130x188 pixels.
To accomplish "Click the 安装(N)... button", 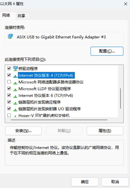I will click(x=23, y=131).
